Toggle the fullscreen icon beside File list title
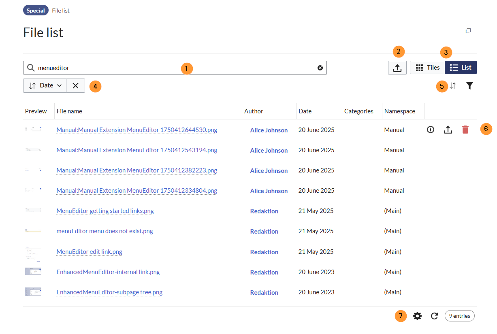The height and width of the screenshot is (334, 497). click(468, 31)
